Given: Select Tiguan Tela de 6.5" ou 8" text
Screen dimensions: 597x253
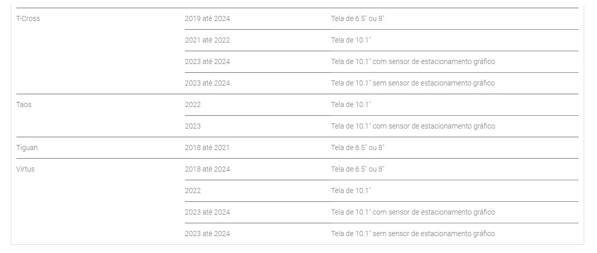Looking at the screenshot, I should coord(357,147).
